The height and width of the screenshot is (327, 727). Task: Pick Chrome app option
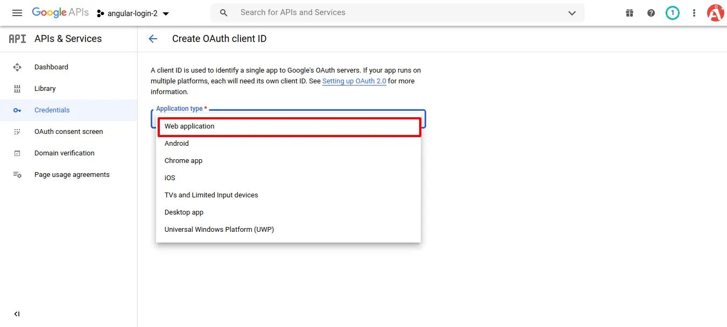click(x=183, y=161)
